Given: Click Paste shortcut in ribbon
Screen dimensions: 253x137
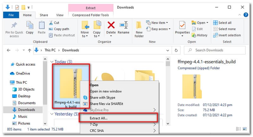Looking at the screenshot, I should pyautogui.click(x=62, y=35).
